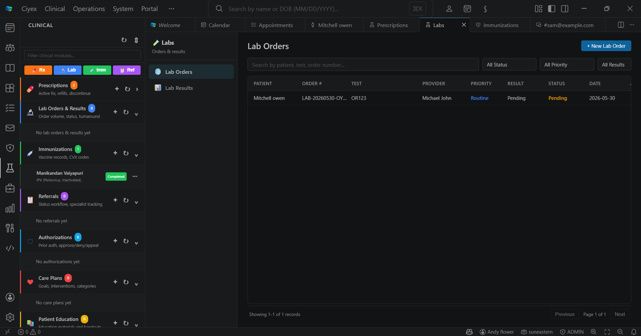Split the editor with the split icon
This screenshot has height=336, width=641.
click(x=621, y=25)
